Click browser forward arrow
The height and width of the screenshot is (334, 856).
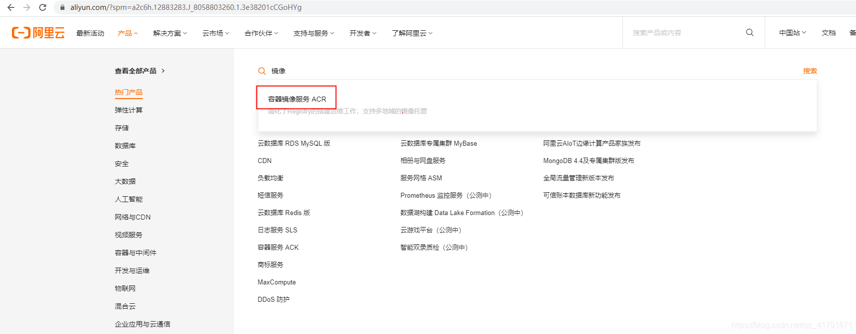tap(27, 7)
